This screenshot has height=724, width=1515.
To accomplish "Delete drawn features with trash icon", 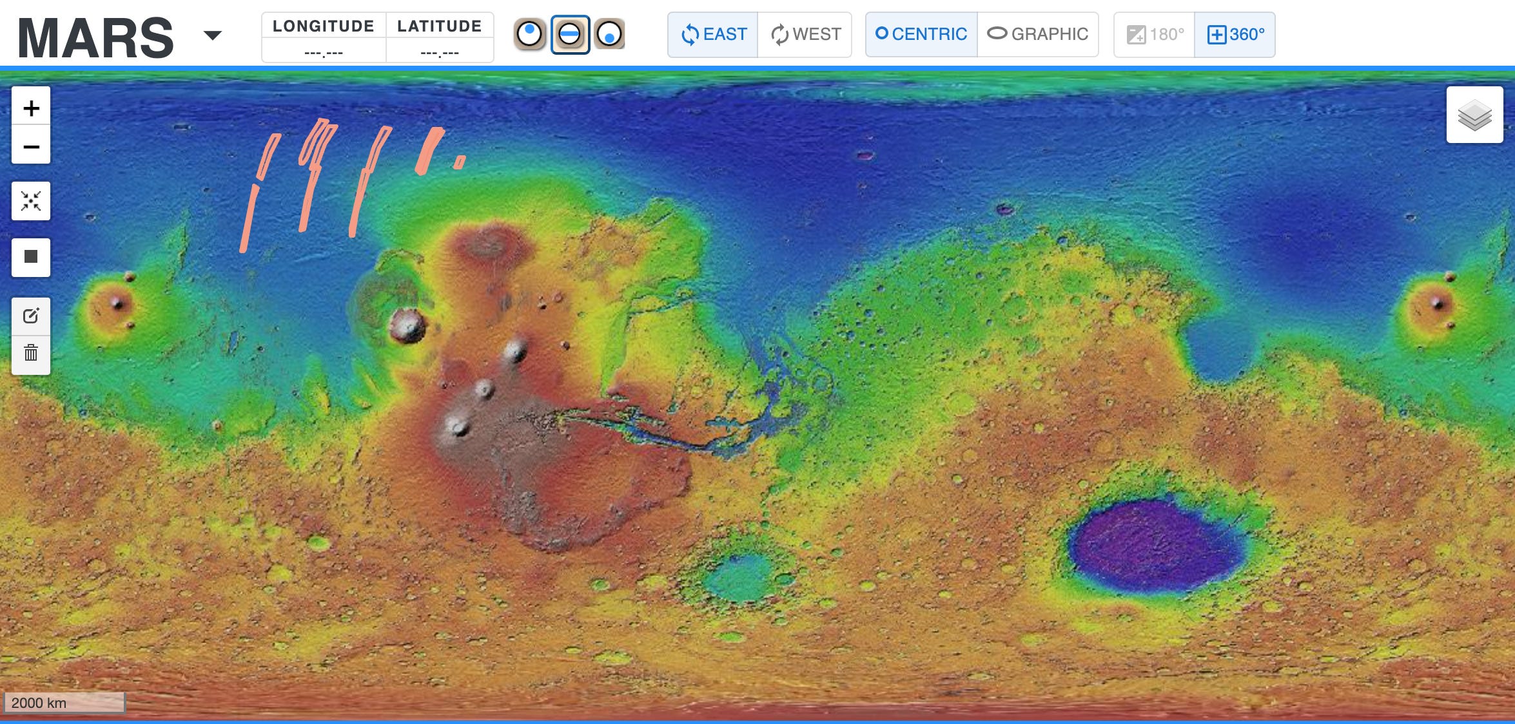I will 31,354.
